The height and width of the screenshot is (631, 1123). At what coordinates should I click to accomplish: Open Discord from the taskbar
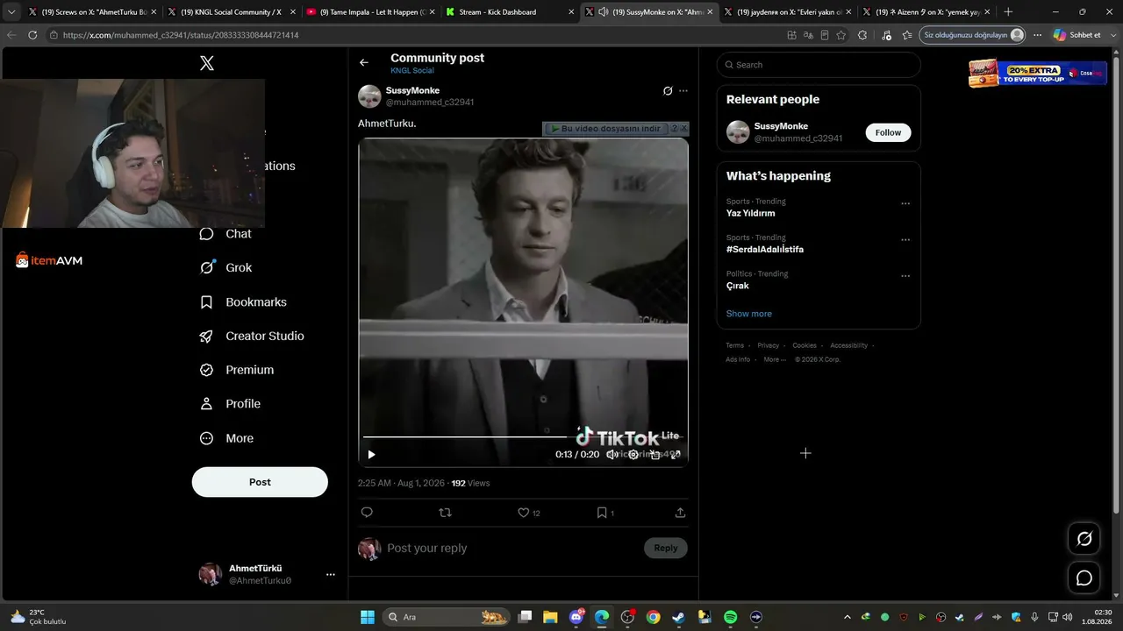(x=576, y=617)
